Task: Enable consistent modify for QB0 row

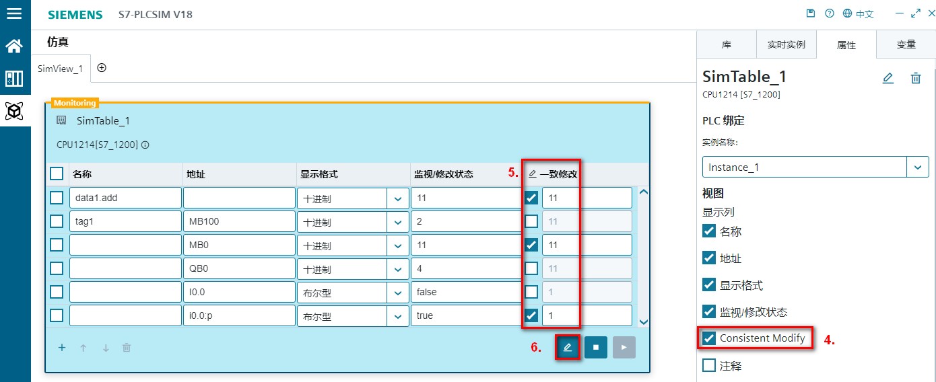Action: tap(531, 268)
